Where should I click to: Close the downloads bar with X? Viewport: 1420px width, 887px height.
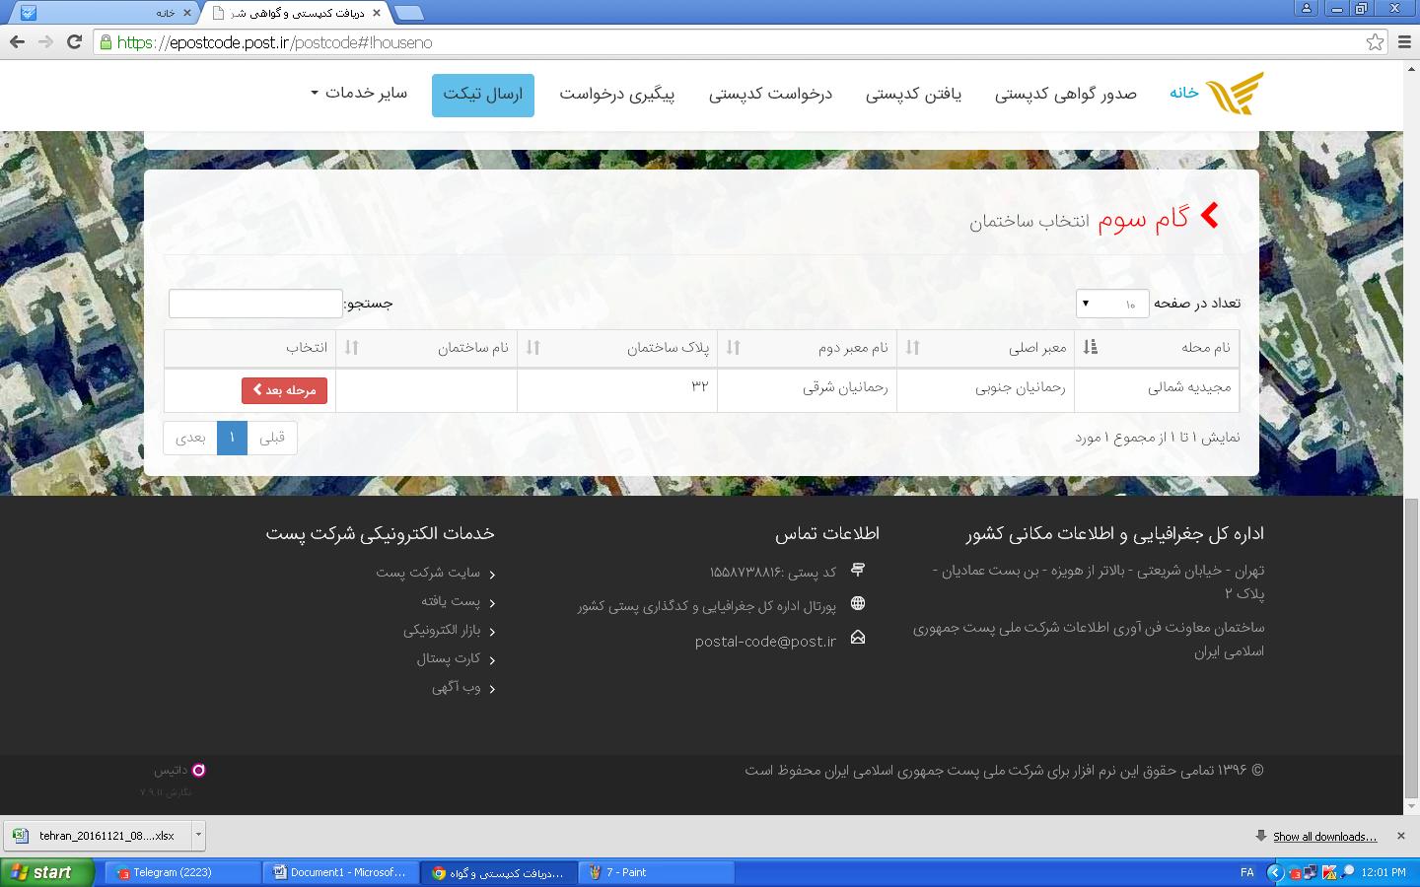(x=1400, y=836)
